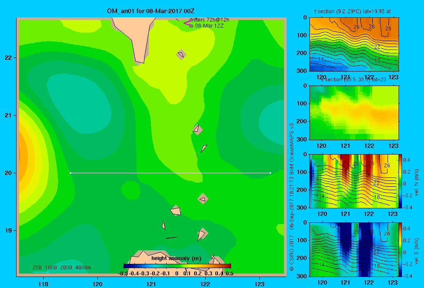
Task: Click latitude tick label 20 on main map
Action: (x=8, y=173)
